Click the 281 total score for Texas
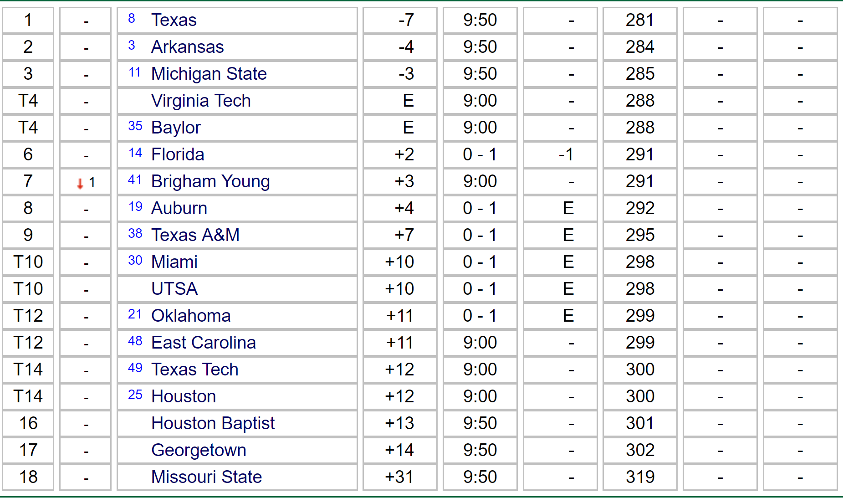This screenshot has width=843, height=498. click(x=640, y=20)
